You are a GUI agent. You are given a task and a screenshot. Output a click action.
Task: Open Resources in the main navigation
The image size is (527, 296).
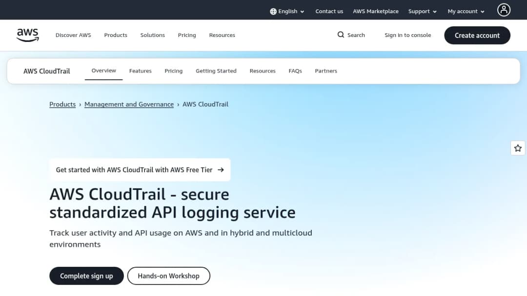tap(222, 35)
